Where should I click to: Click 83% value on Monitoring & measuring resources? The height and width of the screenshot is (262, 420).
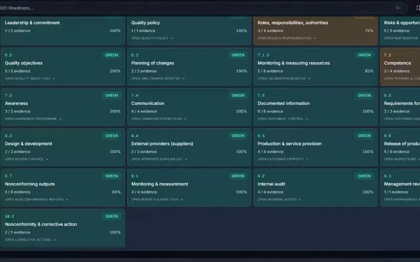tap(369, 71)
